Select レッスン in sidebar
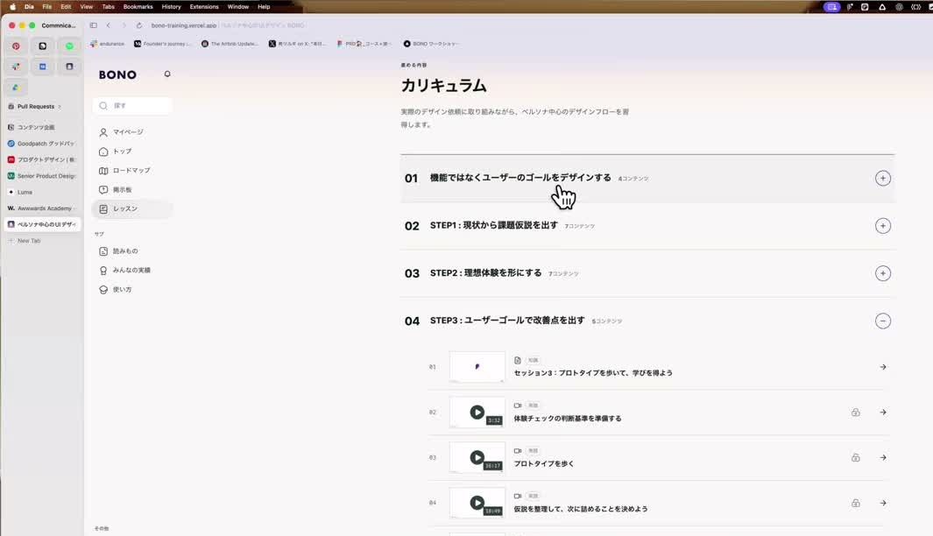The width and height of the screenshot is (933, 536). click(x=132, y=208)
